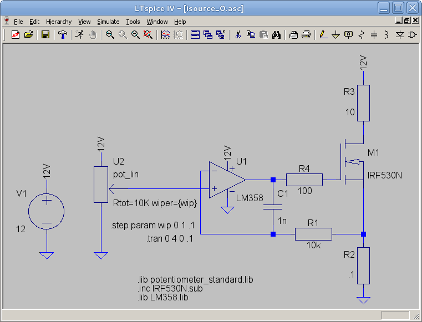
Task: Select resistor R3 body
Action: coord(363,103)
